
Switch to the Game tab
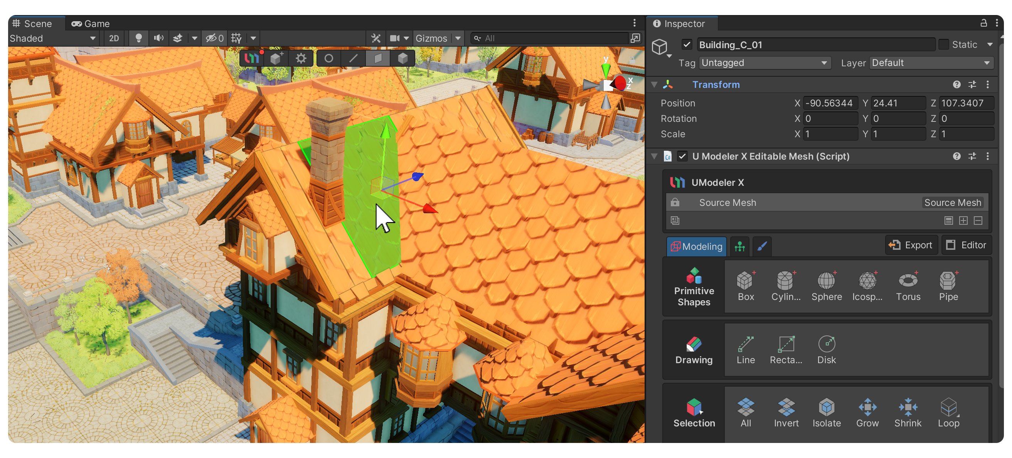(91, 24)
